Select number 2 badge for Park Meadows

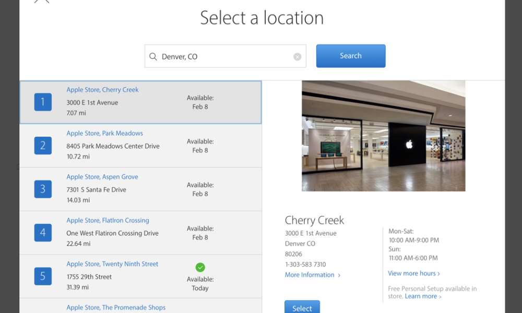tap(43, 146)
